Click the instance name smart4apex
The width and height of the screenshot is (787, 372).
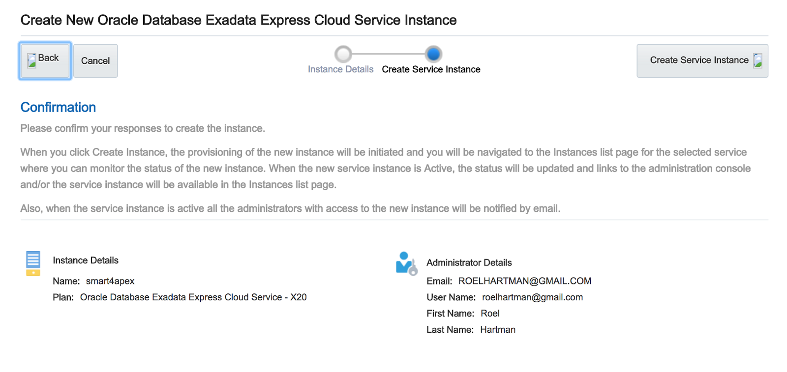pyautogui.click(x=110, y=281)
